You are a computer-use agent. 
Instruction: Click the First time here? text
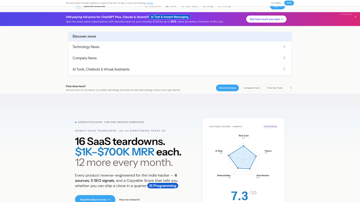click(x=76, y=86)
